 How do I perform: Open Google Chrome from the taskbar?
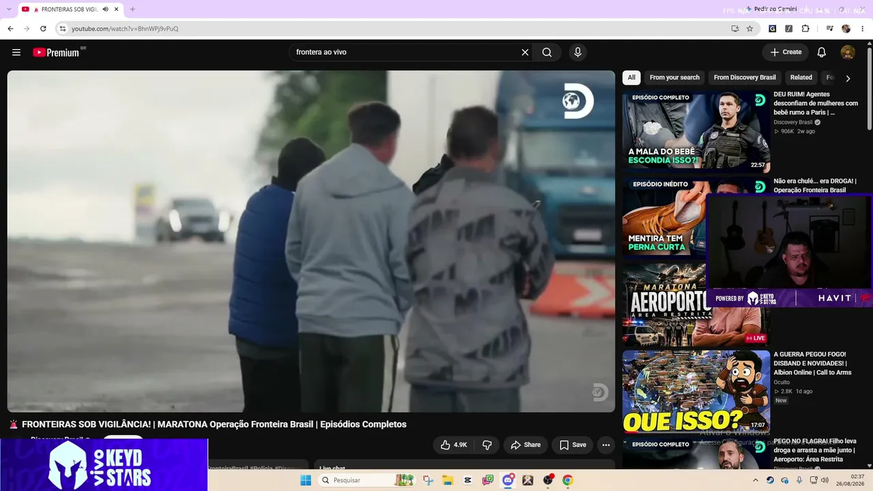click(x=567, y=480)
